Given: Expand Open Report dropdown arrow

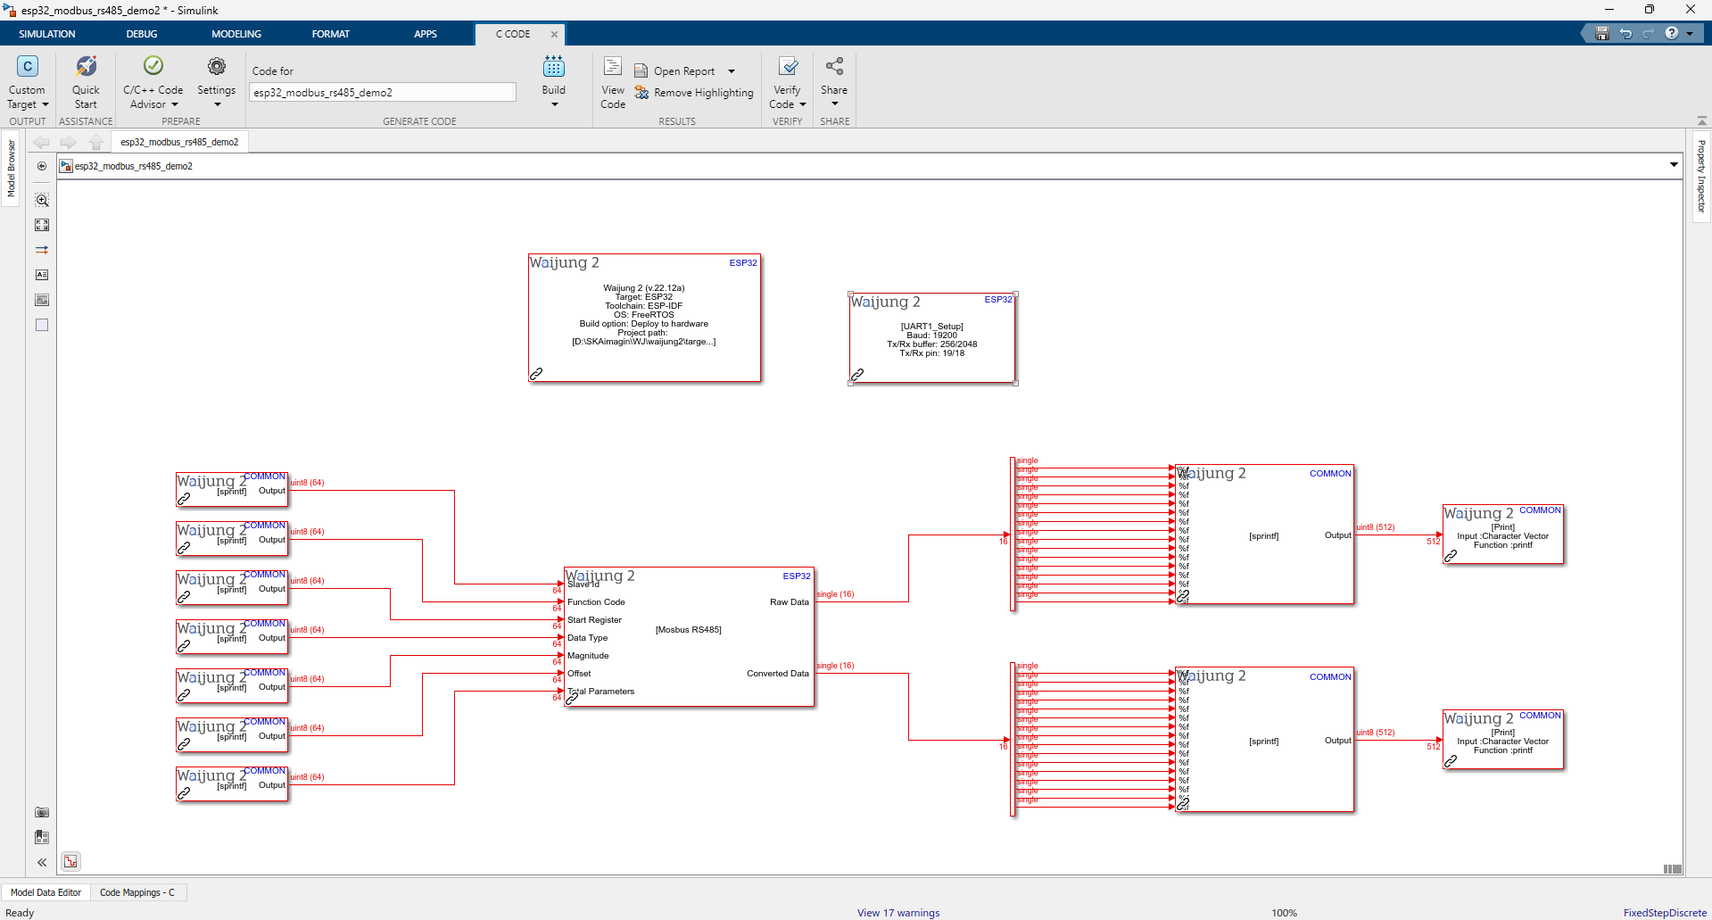Looking at the screenshot, I should tap(732, 71).
